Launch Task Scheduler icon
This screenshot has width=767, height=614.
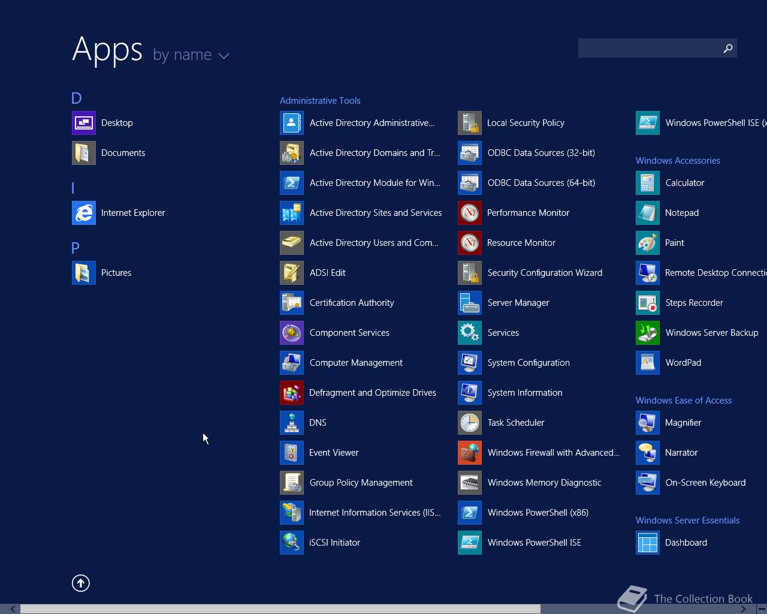(x=470, y=423)
